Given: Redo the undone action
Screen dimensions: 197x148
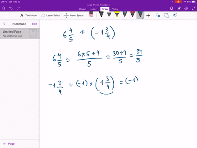Looking at the screenshot, I should 18,8.
